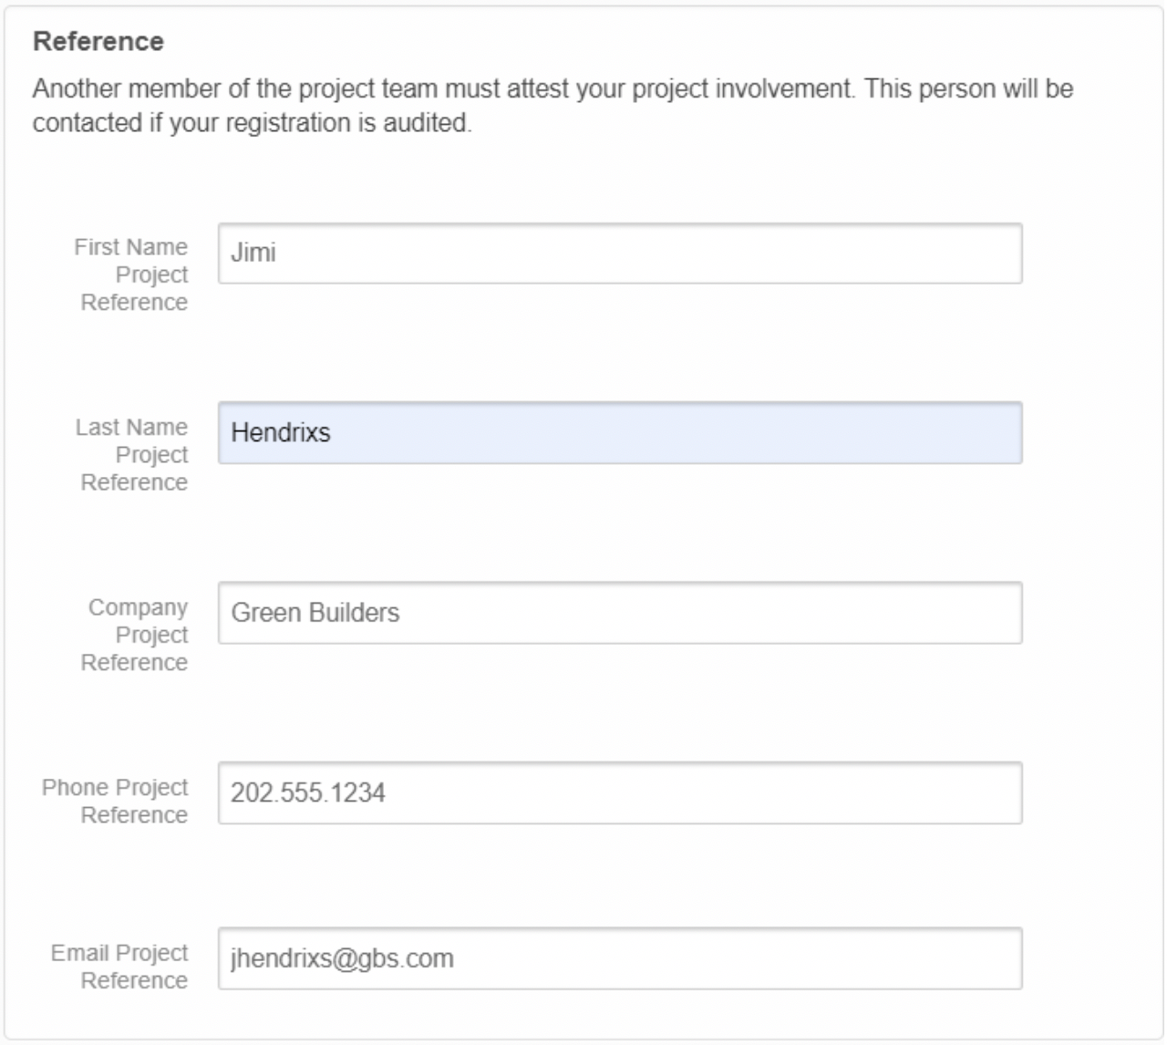Click into the Phone Project Reference field
1167x1045 pixels.
tap(620, 793)
